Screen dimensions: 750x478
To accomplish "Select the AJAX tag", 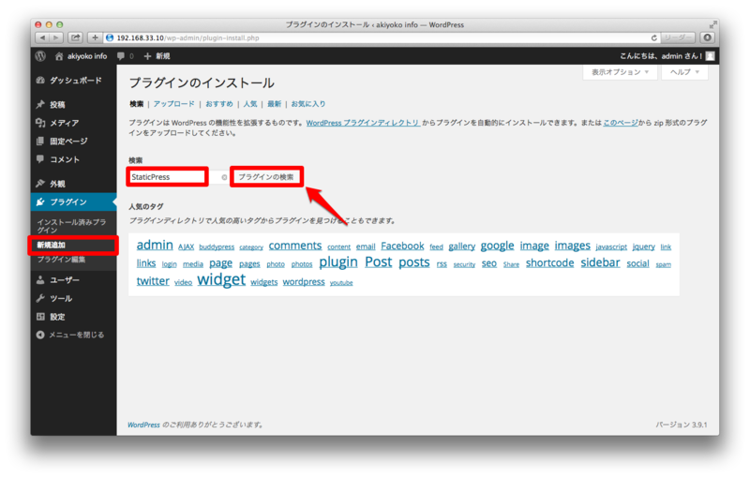I will pyautogui.click(x=186, y=247).
